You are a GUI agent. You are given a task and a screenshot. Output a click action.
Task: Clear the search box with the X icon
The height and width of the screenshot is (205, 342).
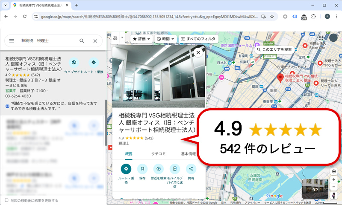click(95, 40)
